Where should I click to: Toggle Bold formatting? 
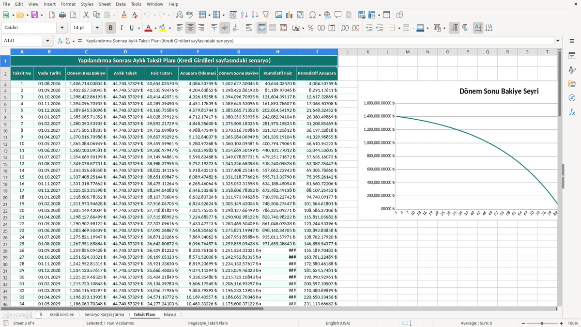(x=111, y=28)
